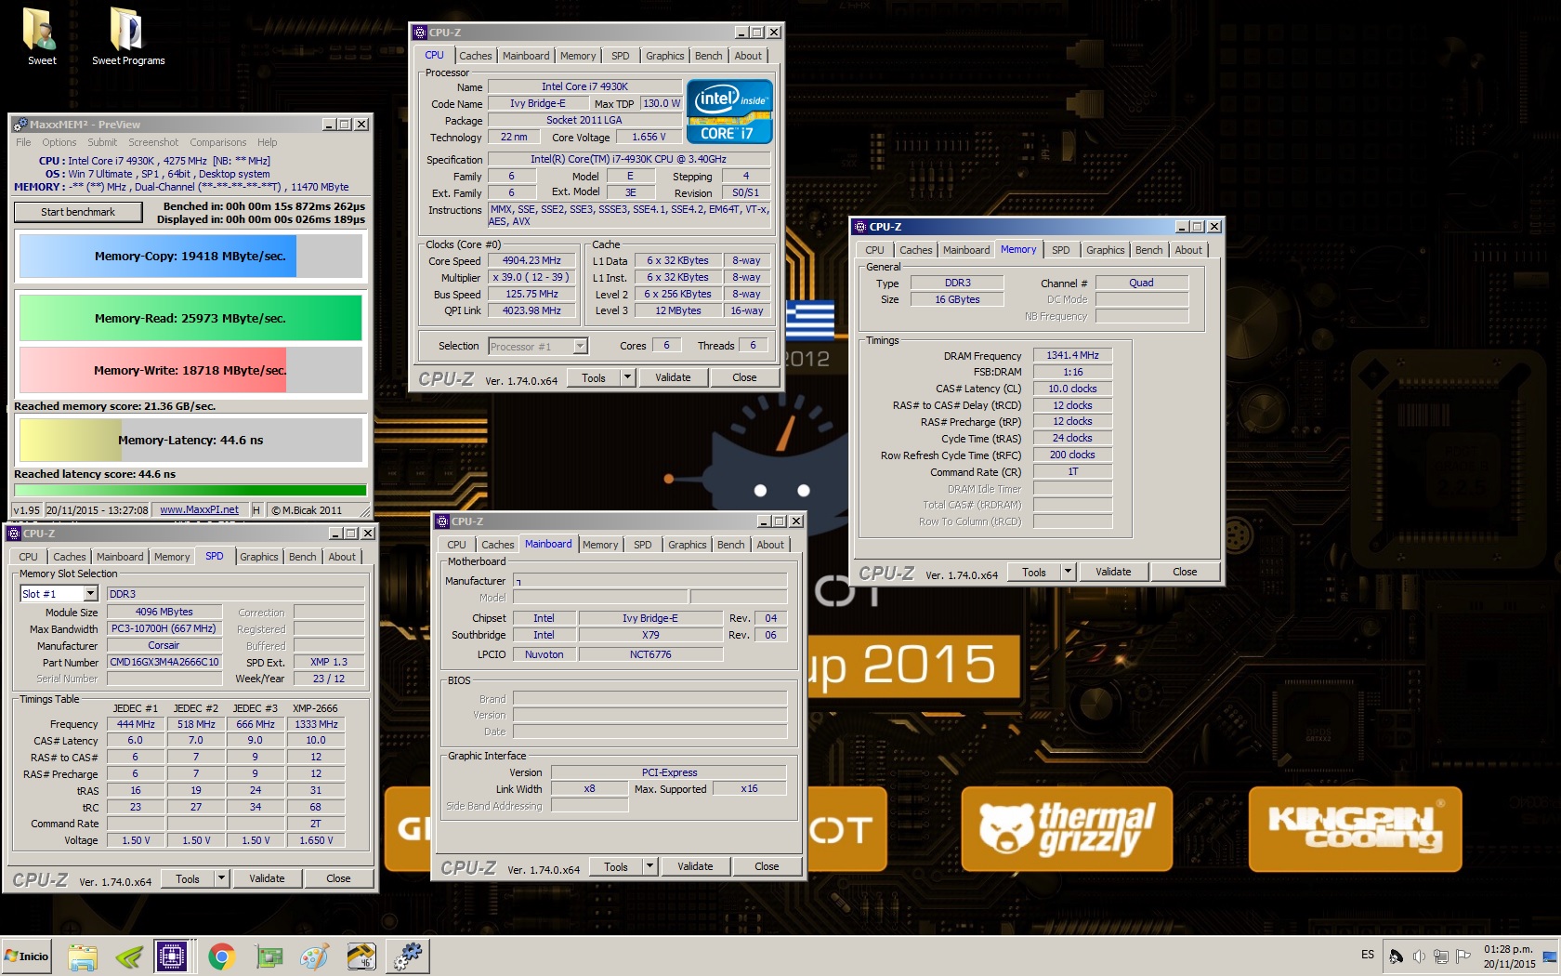
Task: Open the CPU-Z taskbar icon
Action: [x=171, y=956]
